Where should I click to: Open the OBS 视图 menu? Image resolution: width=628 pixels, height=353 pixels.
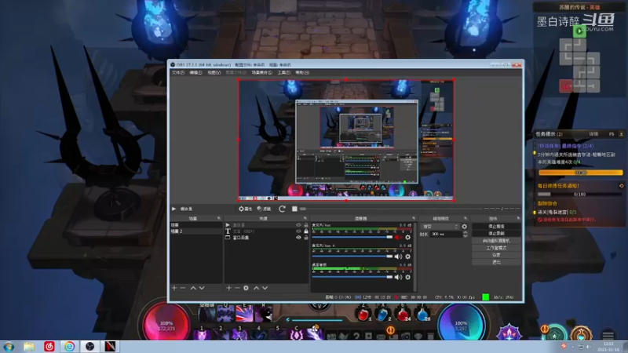214,72
